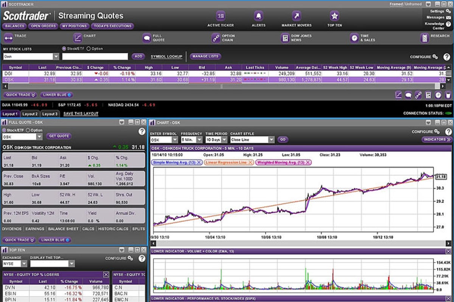Open the Option Chain link icon

(216, 38)
